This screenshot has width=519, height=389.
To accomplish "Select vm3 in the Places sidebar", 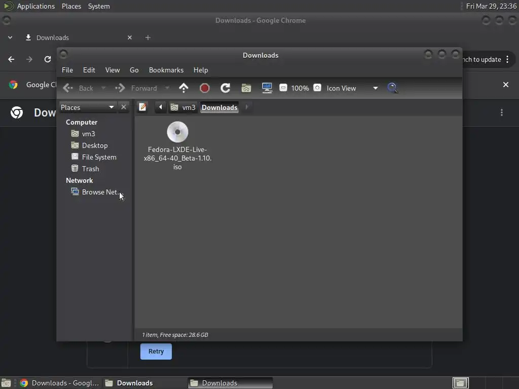I will click(88, 134).
